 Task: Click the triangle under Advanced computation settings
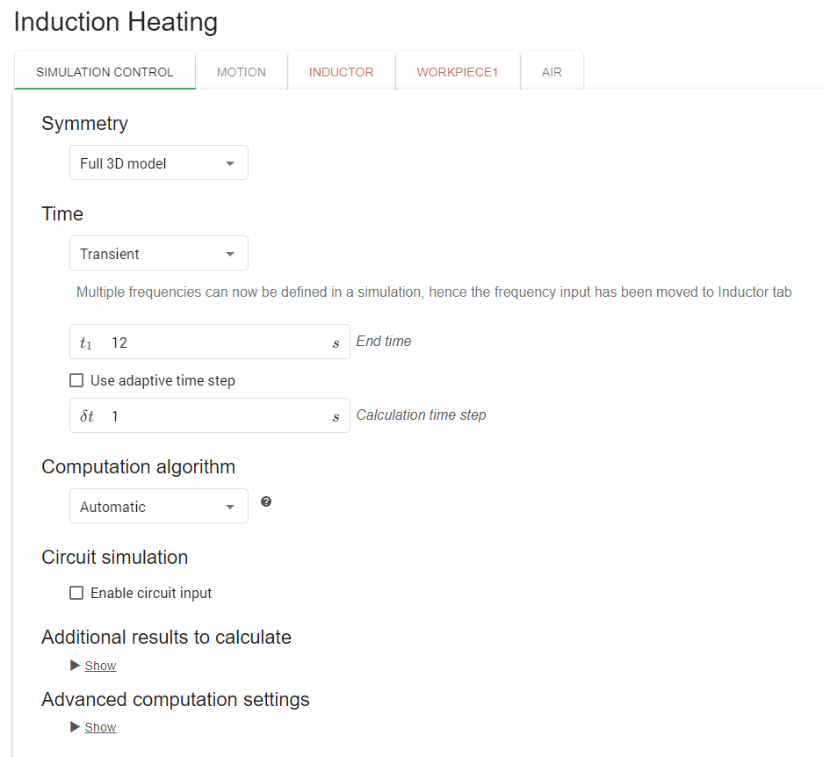pyautogui.click(x=75, y=727)
